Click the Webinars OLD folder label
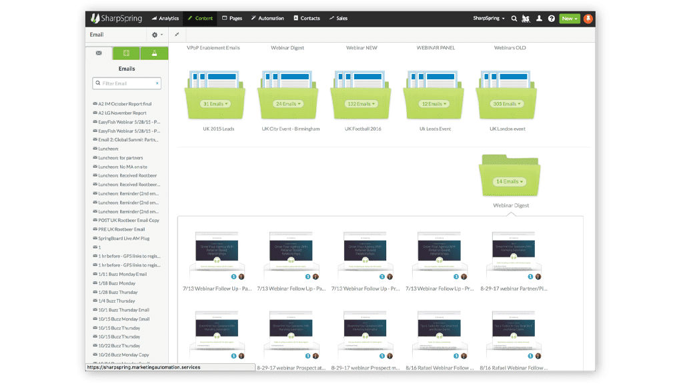683x384 pixels. pyautogui.click(x=510, y=48)
